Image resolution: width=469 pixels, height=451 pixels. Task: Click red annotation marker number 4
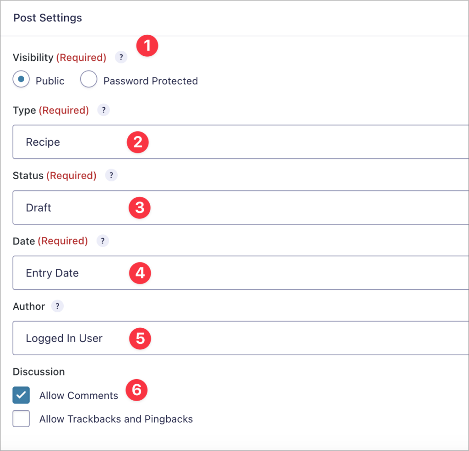[140, 273]
